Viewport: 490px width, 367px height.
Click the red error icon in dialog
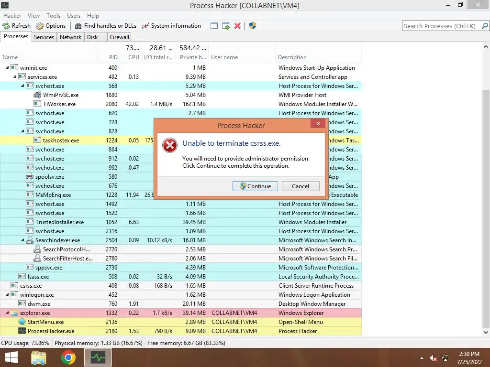pyautogui.click(x=170, y=145)
